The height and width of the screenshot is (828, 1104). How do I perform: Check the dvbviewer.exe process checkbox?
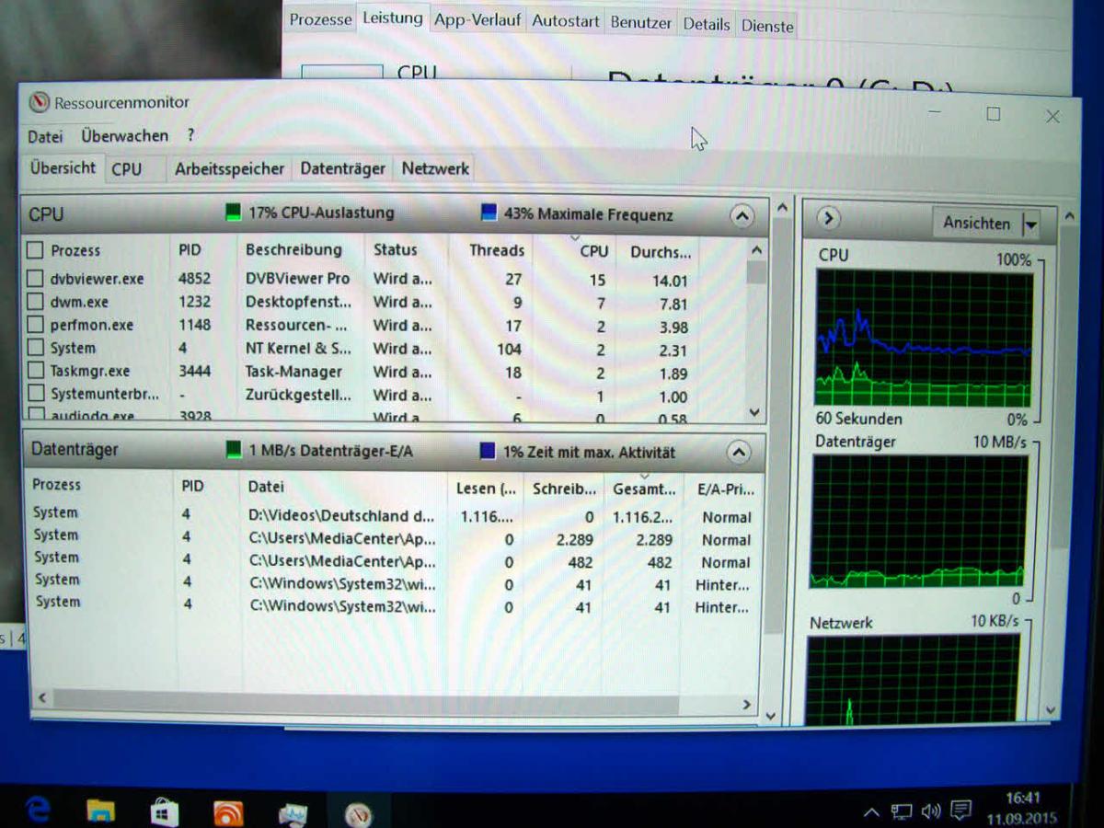[35, 278]
